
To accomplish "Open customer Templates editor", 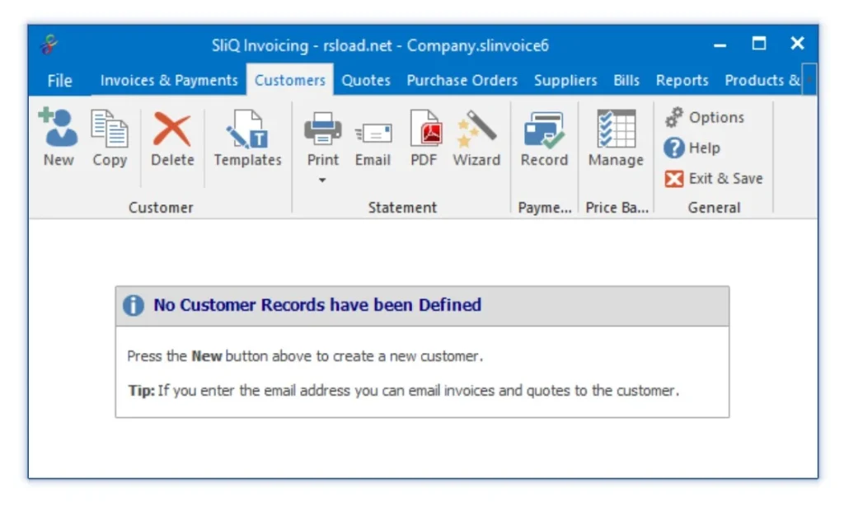I will click(x=247, y=130).
